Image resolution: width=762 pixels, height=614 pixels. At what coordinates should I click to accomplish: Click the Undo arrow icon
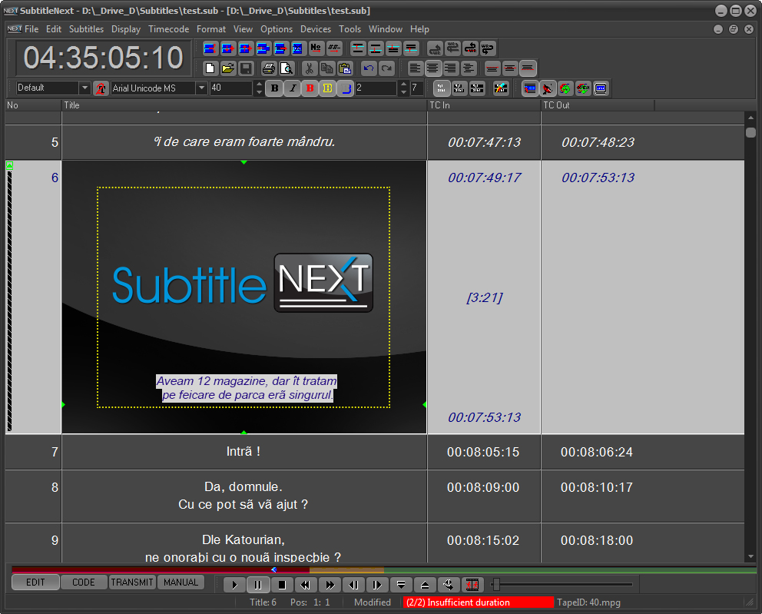[369, 68]
